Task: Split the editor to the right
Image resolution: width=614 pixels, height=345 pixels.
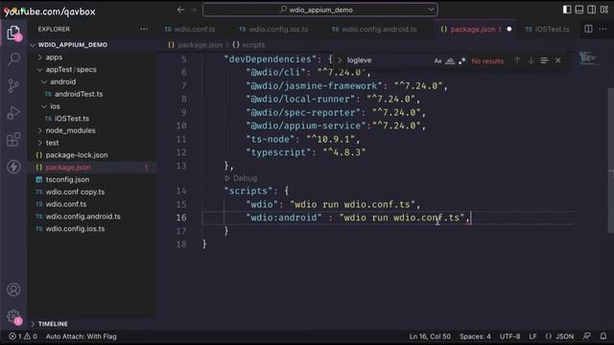Action: 588,29
